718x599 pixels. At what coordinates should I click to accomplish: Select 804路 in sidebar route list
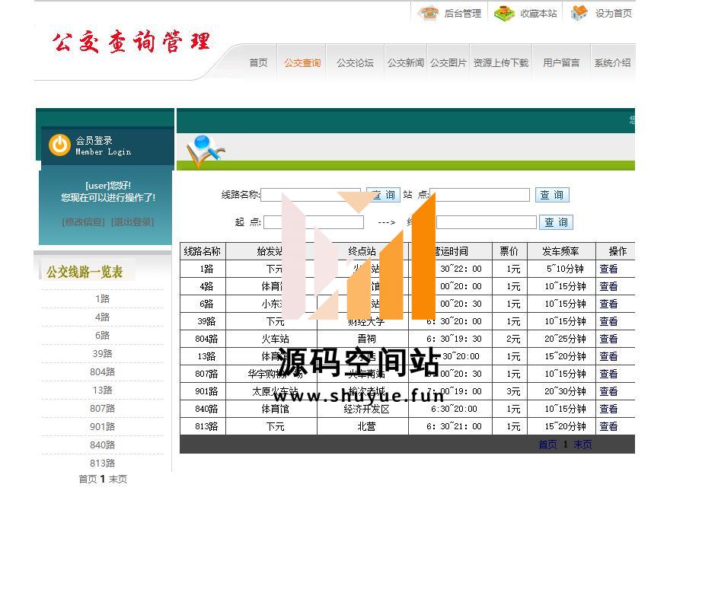(x=103, y=372)
